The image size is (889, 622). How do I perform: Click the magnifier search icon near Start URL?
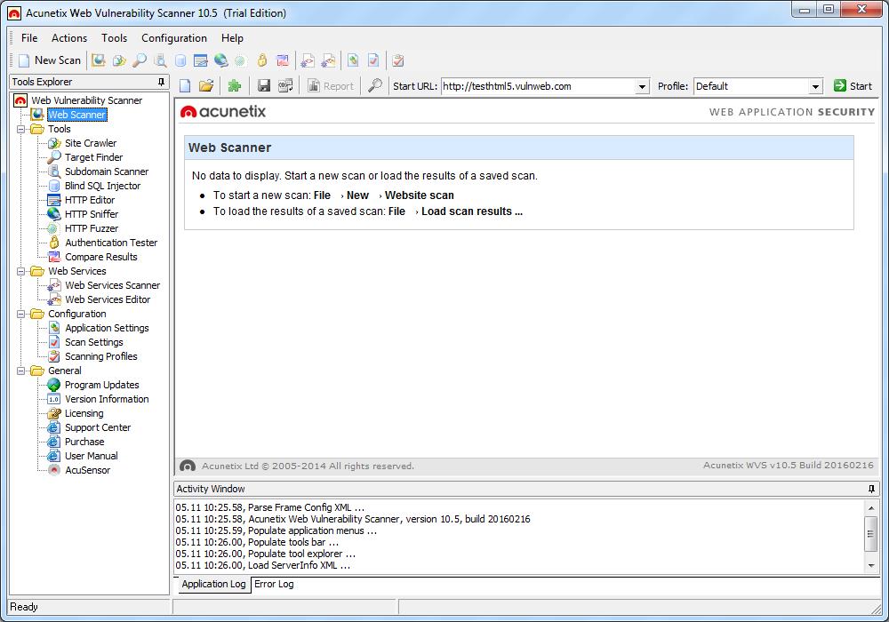point(374,85)
